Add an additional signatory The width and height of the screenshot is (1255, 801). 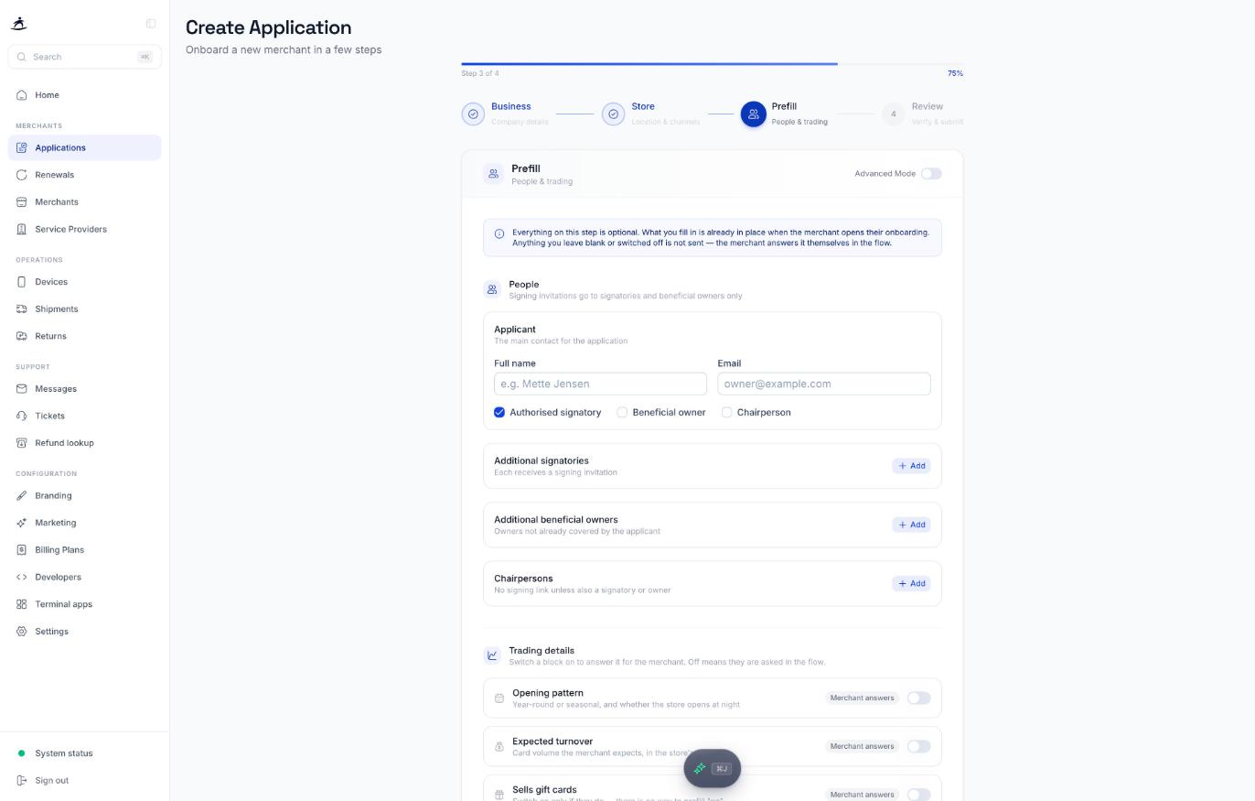[911, 466]
